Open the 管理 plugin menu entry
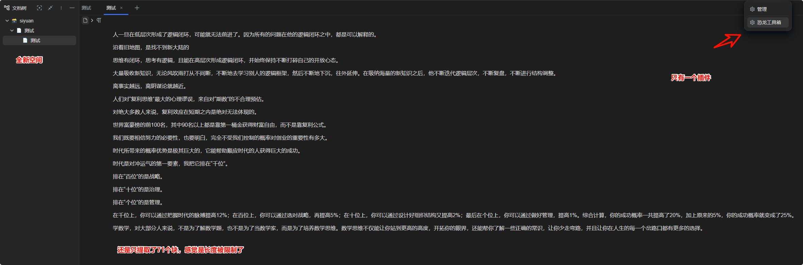803x265 pixels. 768,9
